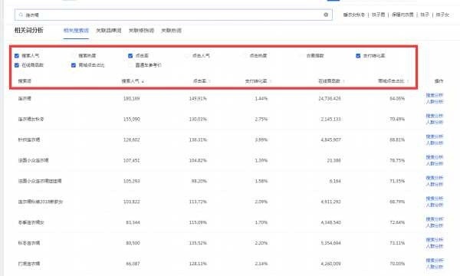Image resolution: width=460 pixels, height=276 pixels.
Task: Sort the table by 支付转化率 column
Action: click(258, 81)
